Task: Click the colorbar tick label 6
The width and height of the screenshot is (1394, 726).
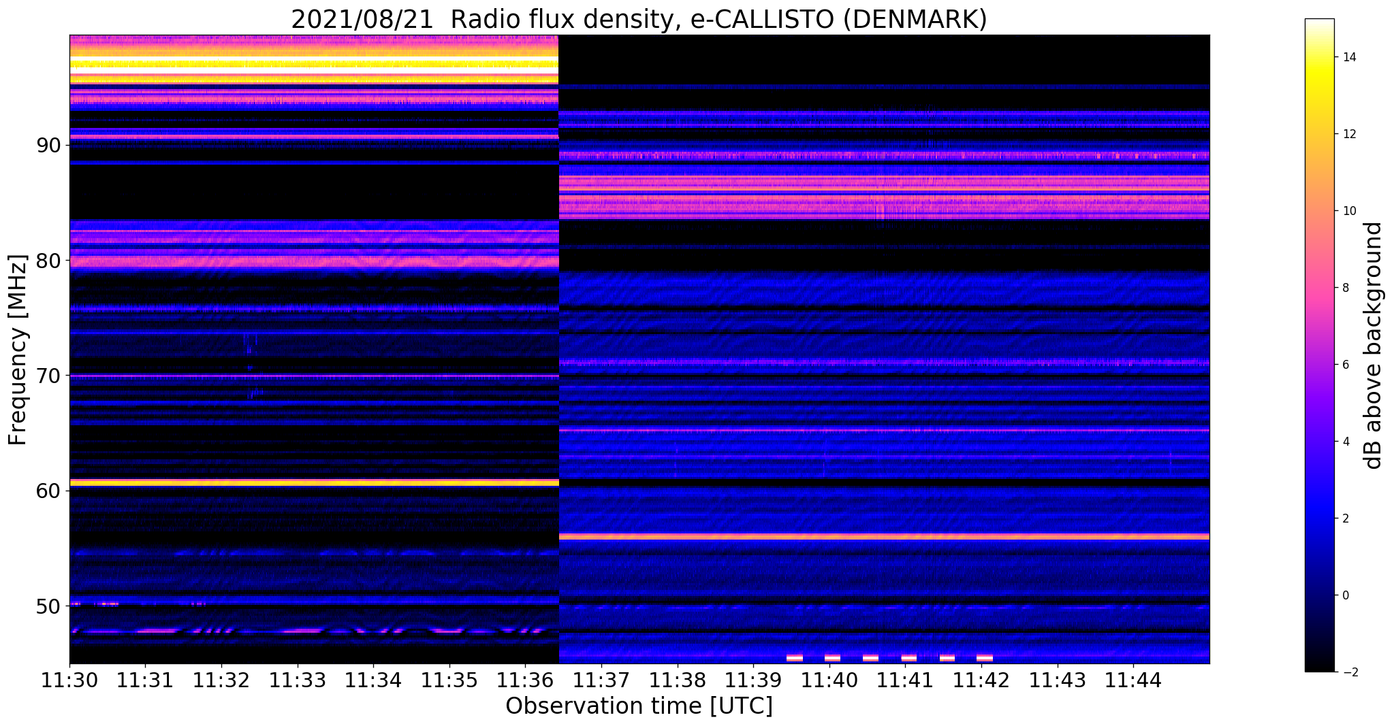Action: [1344, 365]
